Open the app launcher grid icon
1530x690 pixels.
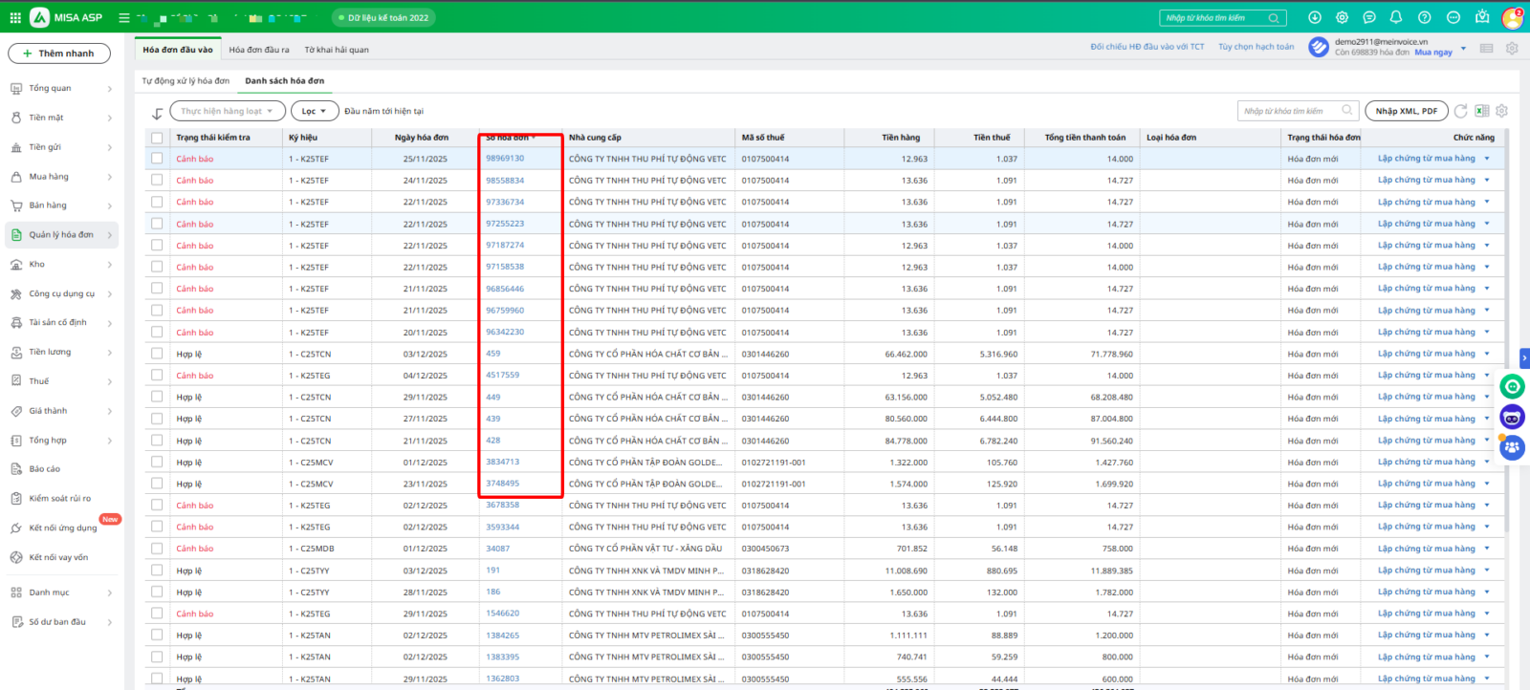click(x=15, y=17)
